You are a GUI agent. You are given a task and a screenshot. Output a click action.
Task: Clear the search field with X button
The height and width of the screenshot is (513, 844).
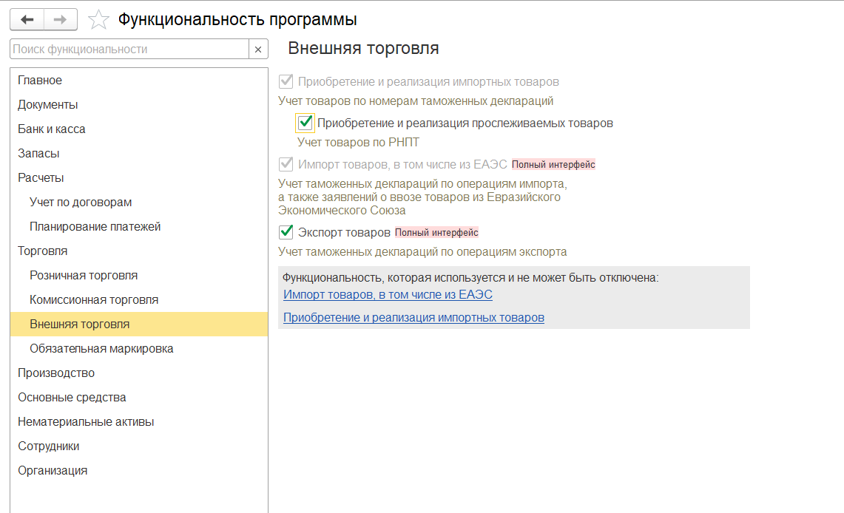(258, 50)
